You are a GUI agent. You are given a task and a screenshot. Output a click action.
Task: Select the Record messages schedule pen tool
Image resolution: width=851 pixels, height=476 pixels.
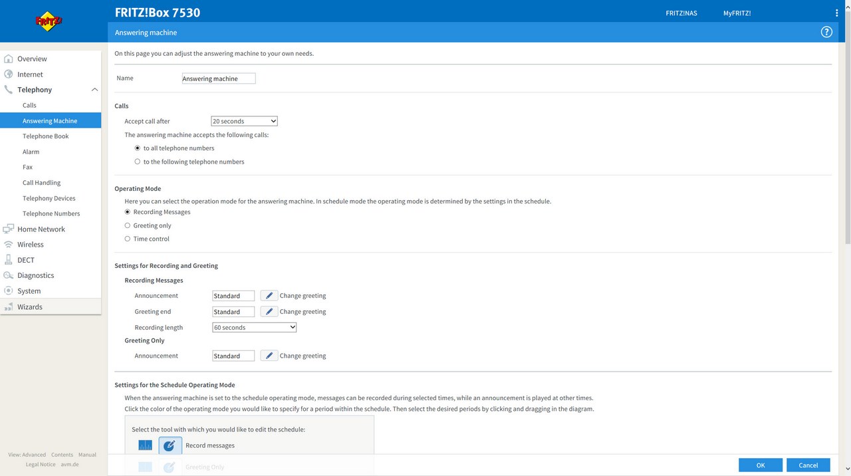point(170,445)
